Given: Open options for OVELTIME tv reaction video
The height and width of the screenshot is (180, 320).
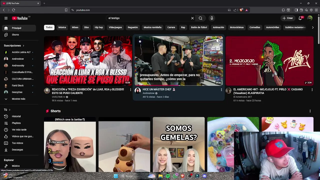Looking at the screenshot, I should point(130,89).
